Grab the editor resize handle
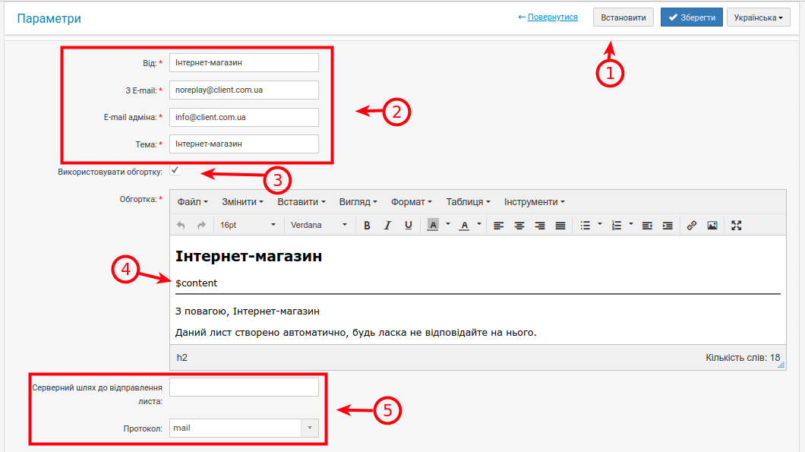The width and height of the screenshot is (805, 452). pos(781,365)
